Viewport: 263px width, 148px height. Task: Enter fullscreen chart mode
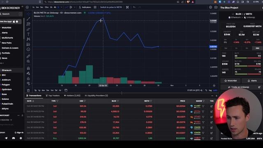[x=127, y=7]
